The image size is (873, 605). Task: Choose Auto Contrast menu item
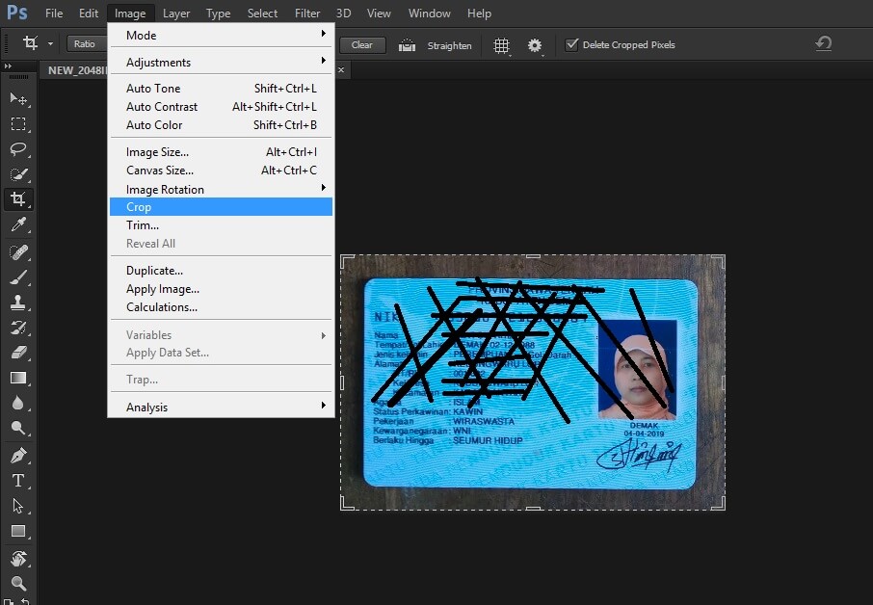221,106
